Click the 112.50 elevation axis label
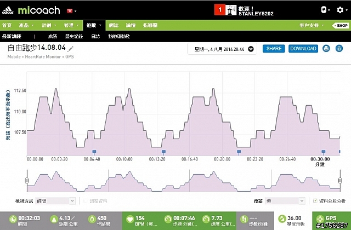The height and width of the screenshot is (230, 351). 20,90
